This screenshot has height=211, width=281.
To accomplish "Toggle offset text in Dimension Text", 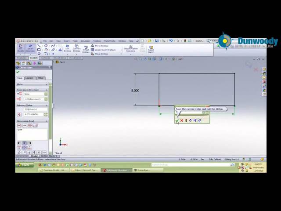I will coord(35,125).
